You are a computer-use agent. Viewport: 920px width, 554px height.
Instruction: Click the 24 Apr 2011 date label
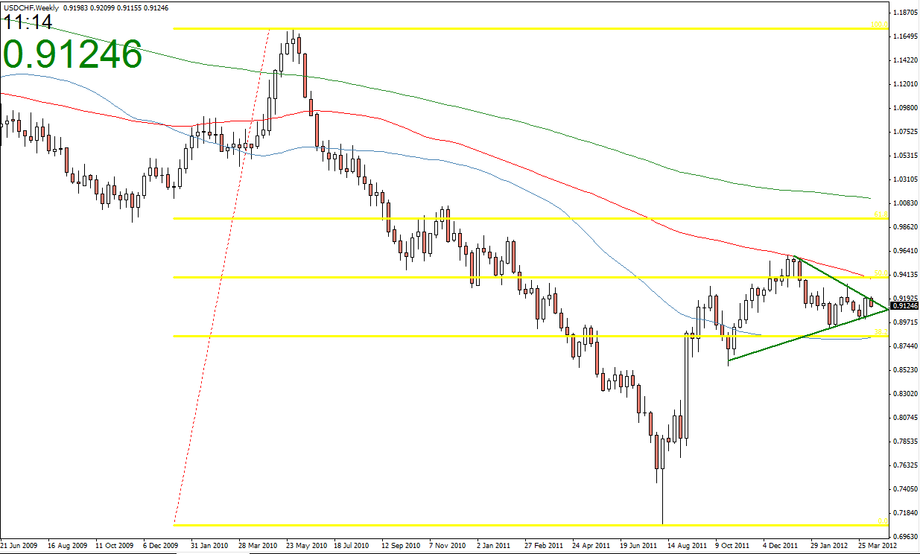(591, 546)
